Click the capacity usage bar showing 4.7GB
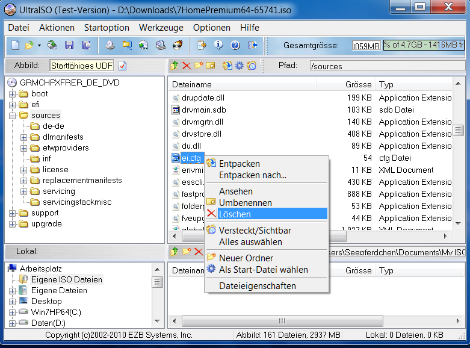 coord(423,45)
